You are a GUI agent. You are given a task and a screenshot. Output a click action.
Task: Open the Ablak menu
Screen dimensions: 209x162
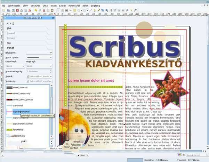coord(85,6)
